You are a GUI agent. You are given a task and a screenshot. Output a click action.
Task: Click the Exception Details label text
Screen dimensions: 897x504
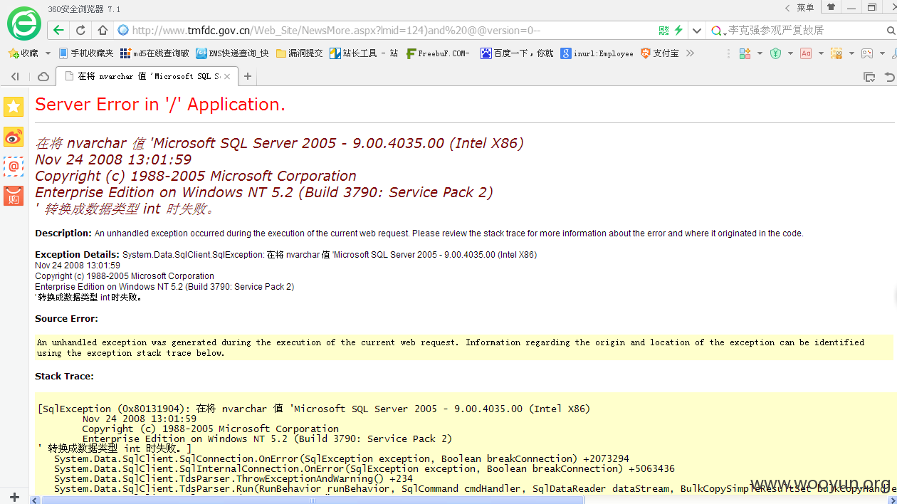pos(77,255)
